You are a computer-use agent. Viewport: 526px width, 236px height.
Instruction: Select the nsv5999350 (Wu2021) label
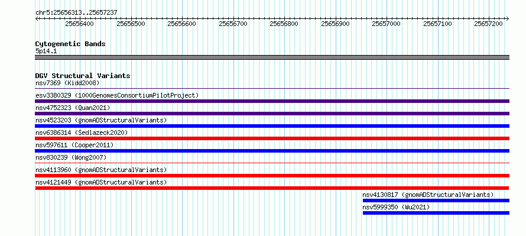click(x=396, y=207)
